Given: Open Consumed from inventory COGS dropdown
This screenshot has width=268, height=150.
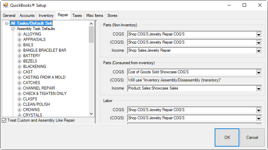Looking at the screenshot, I should pyautogui.click(x=259, y=72).
